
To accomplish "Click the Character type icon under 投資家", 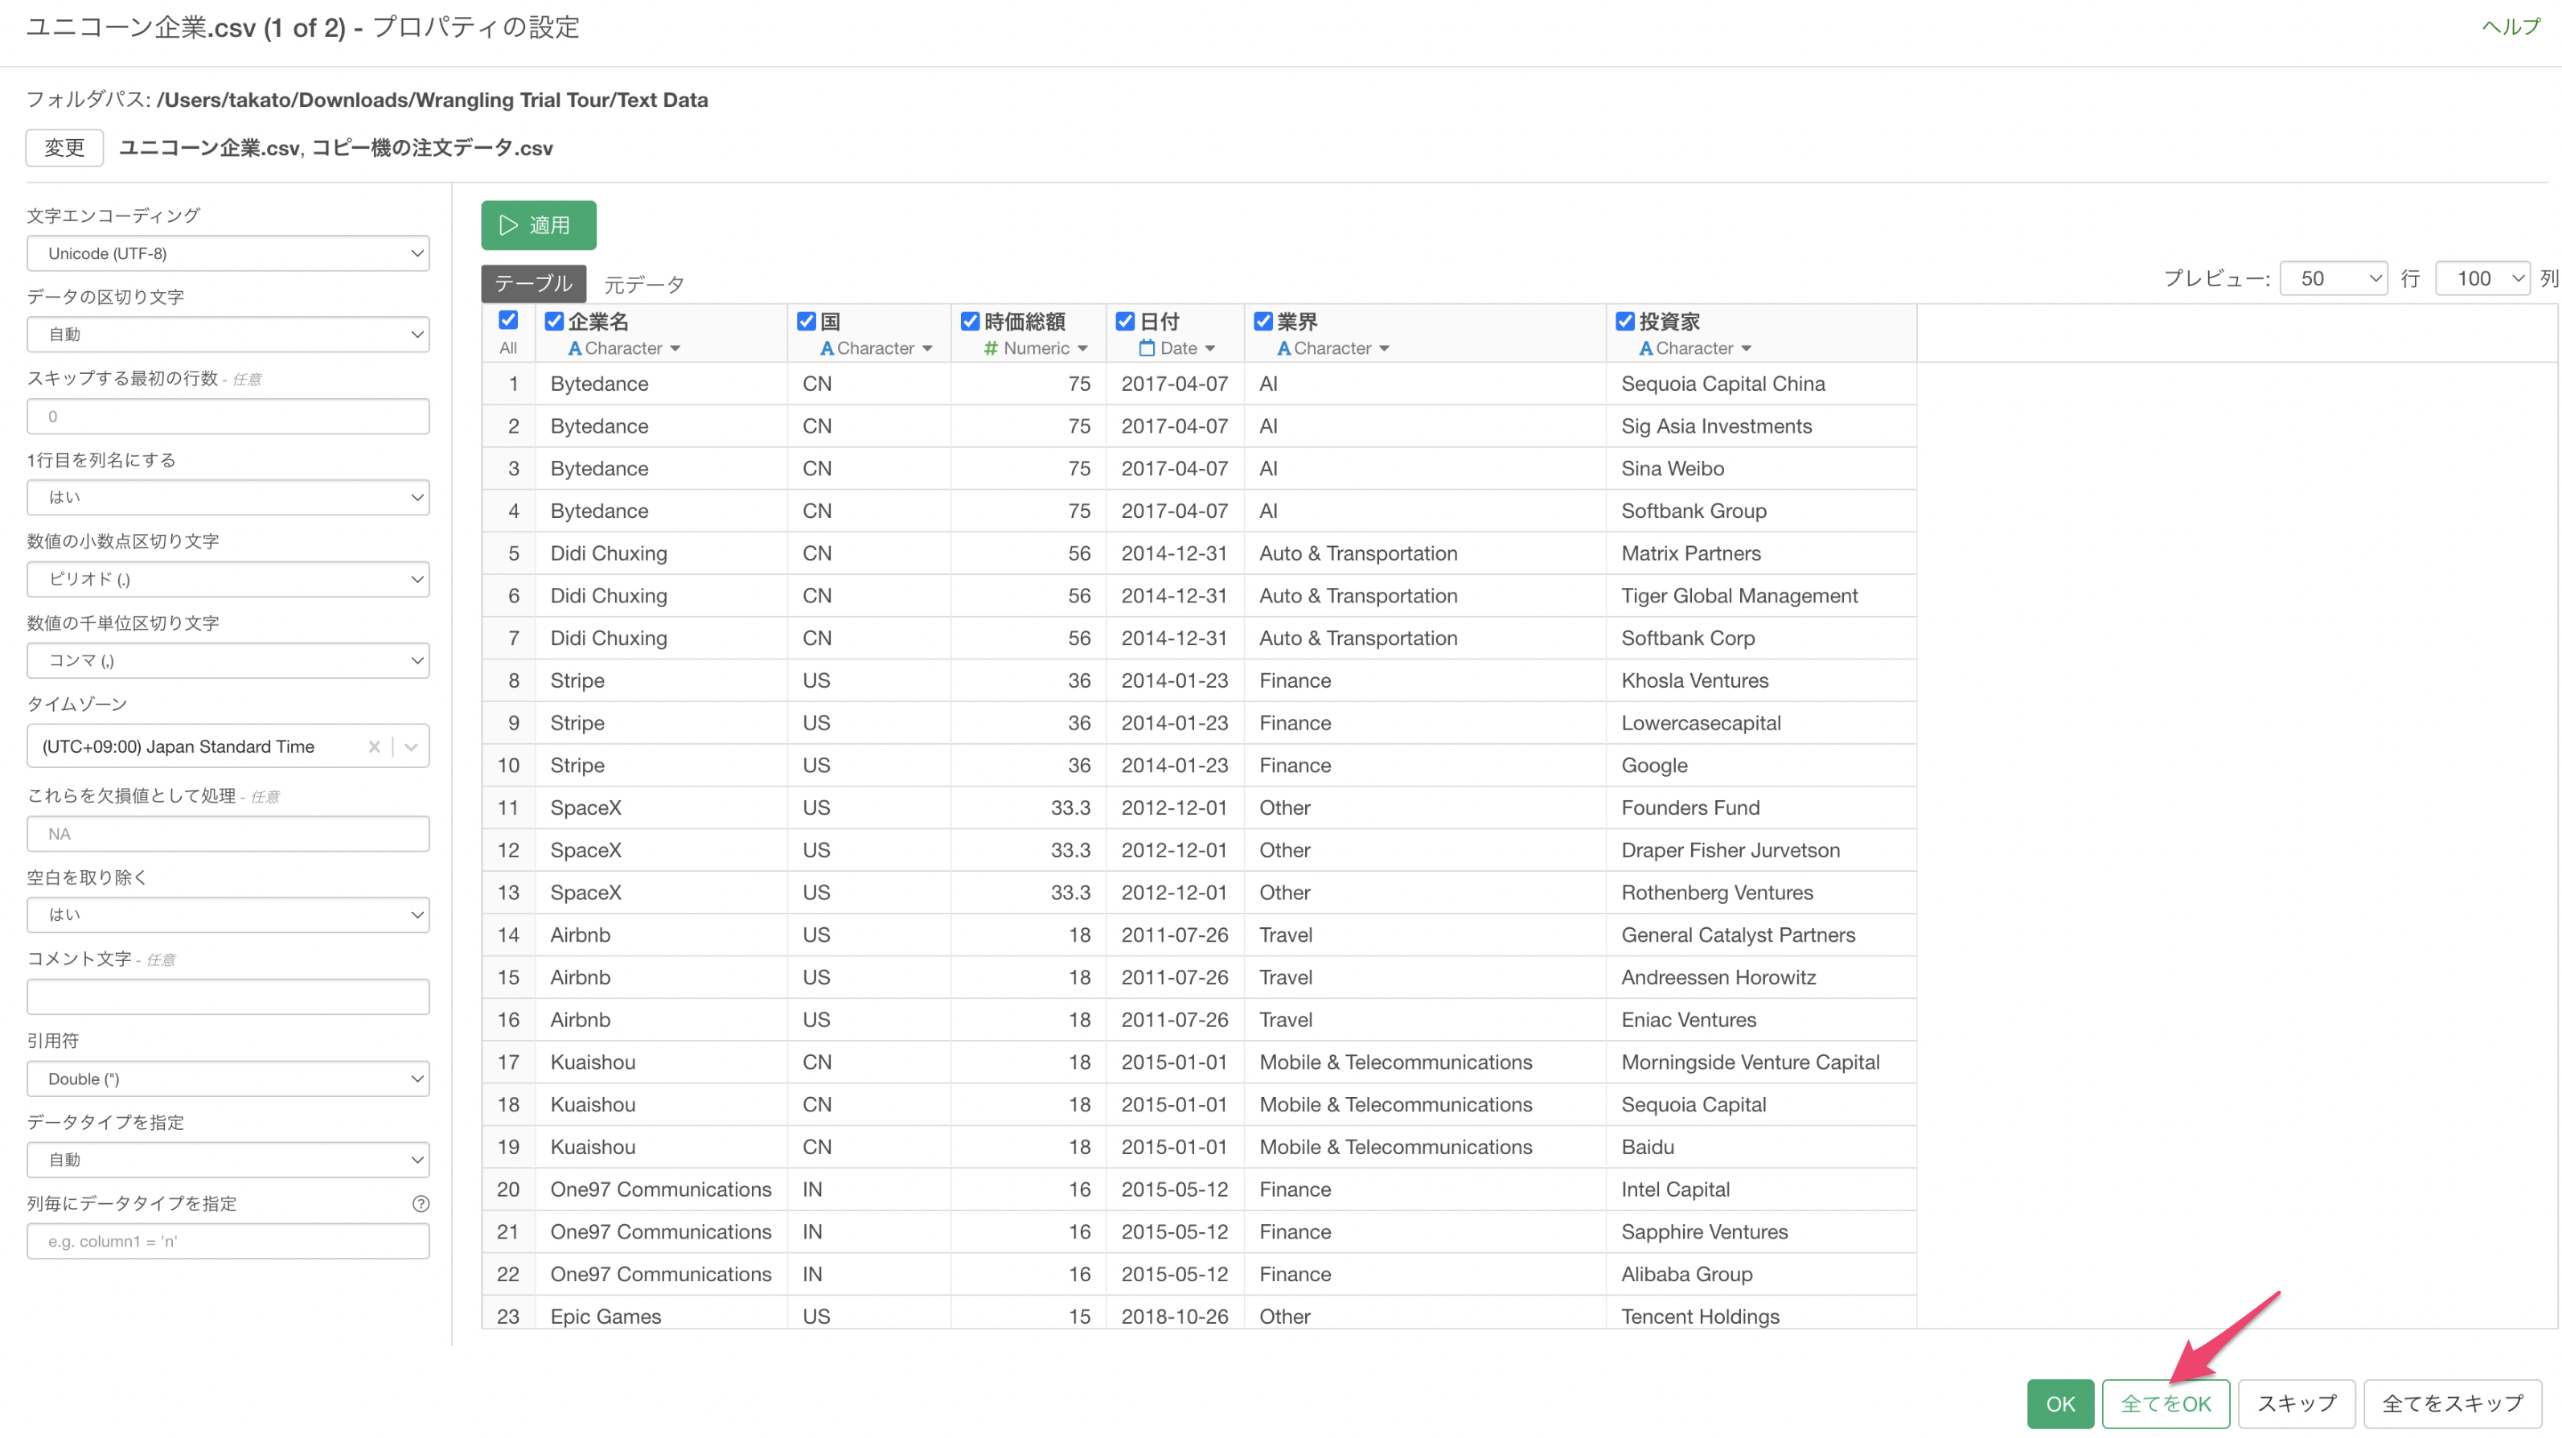I will pyautogui.click(x=1646, y=348).
